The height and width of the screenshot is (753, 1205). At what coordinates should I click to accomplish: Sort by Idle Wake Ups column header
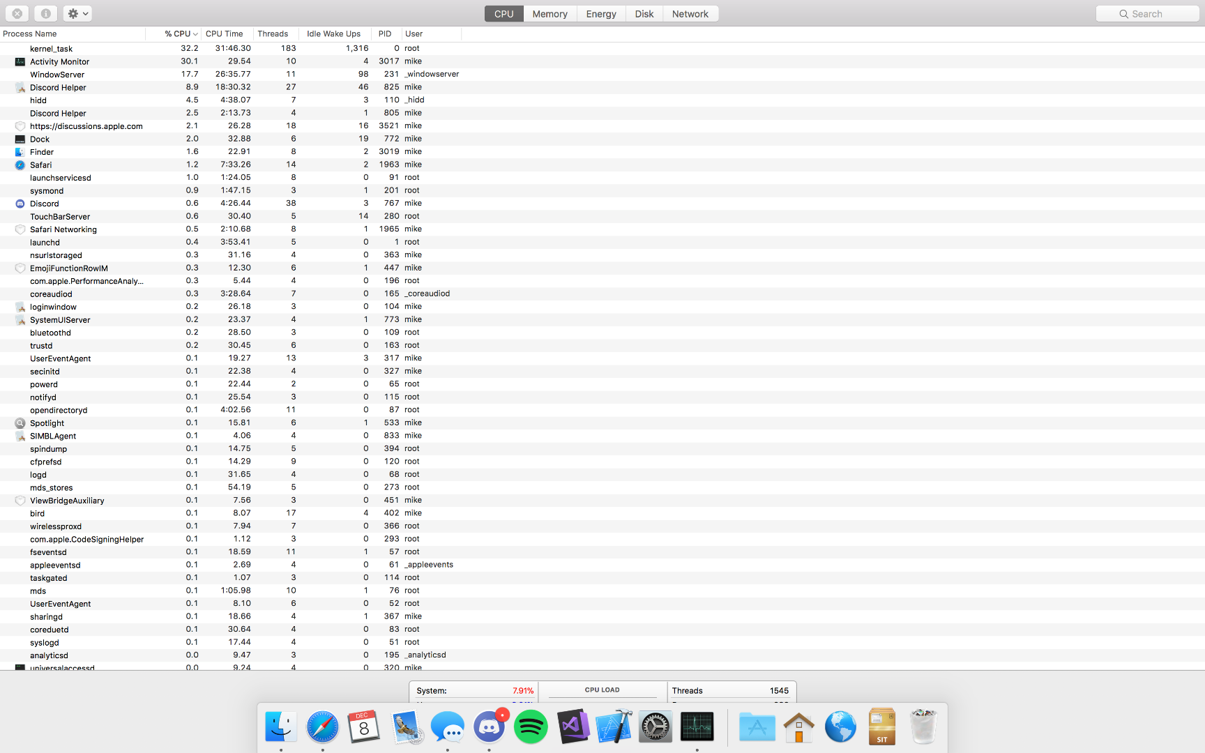coord(334,33)
